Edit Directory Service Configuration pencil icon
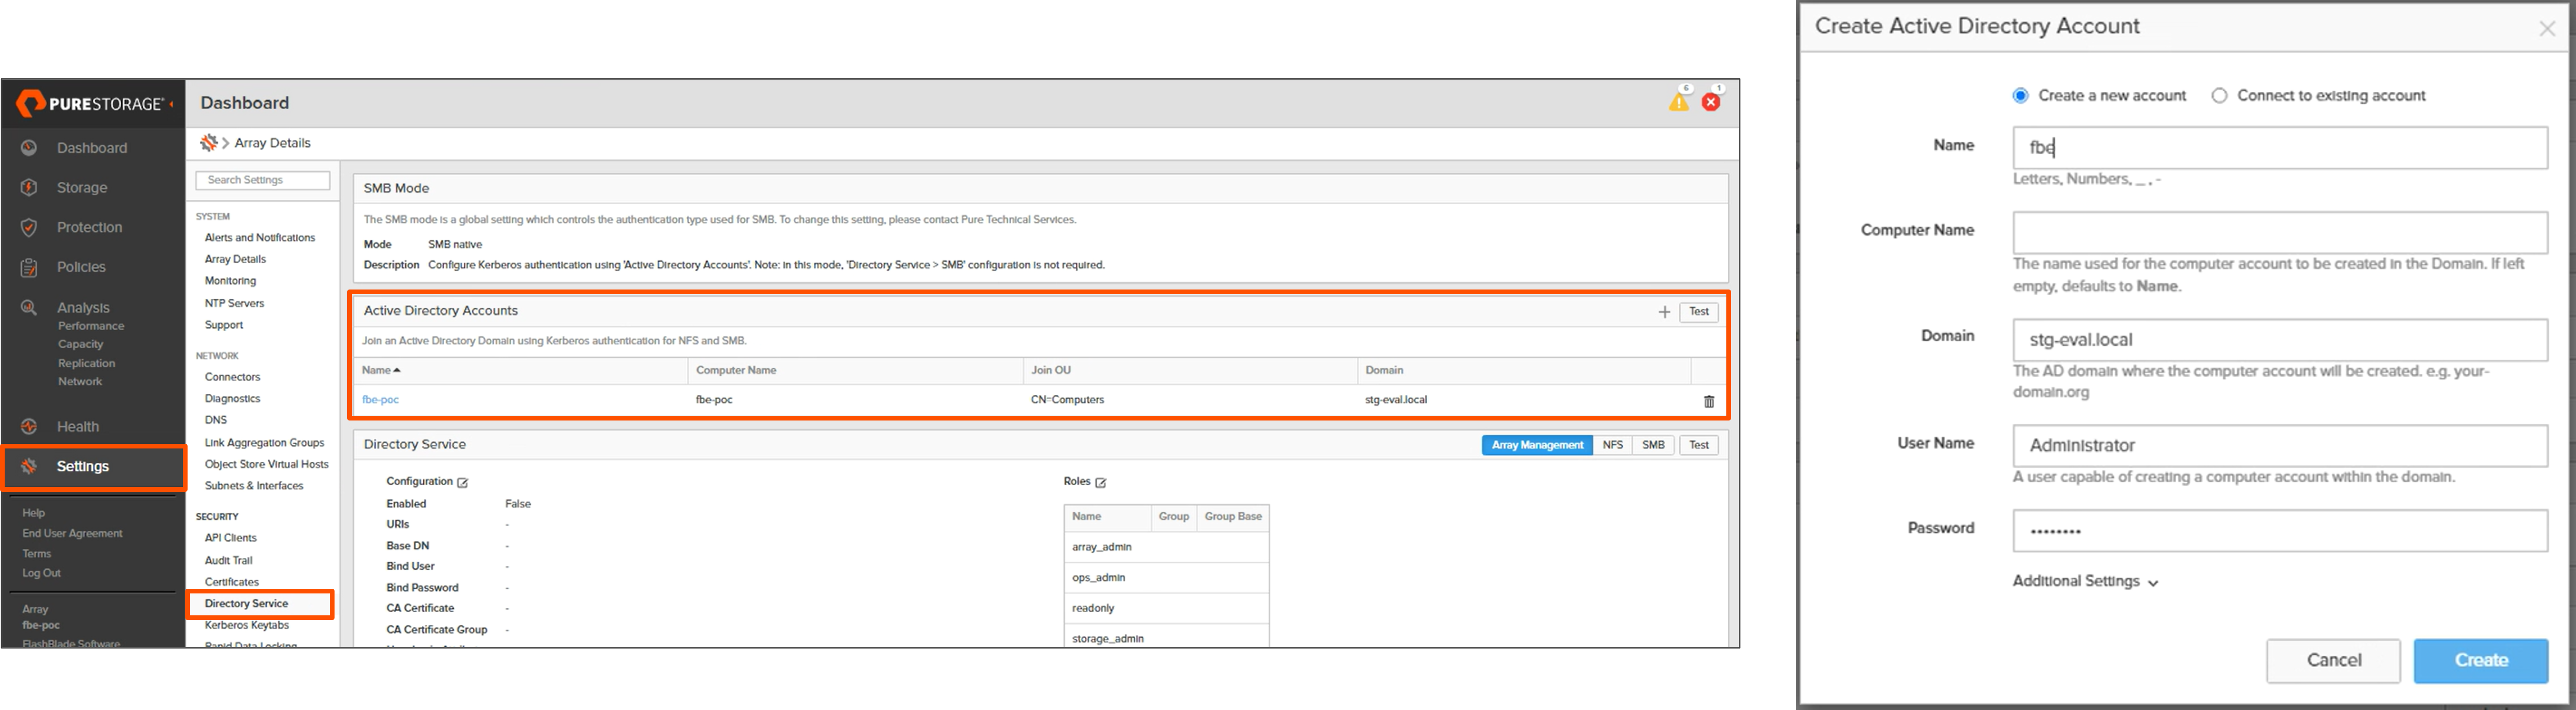2576x710 pixels. [463, 483]
